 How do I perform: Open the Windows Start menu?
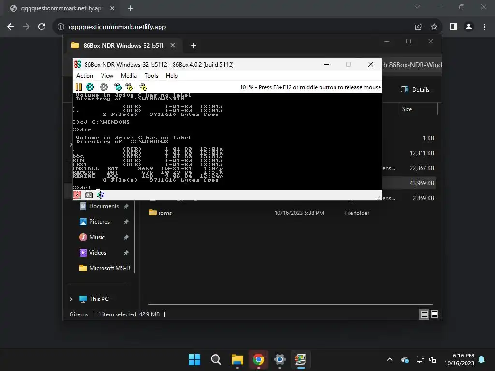[194, 359]
